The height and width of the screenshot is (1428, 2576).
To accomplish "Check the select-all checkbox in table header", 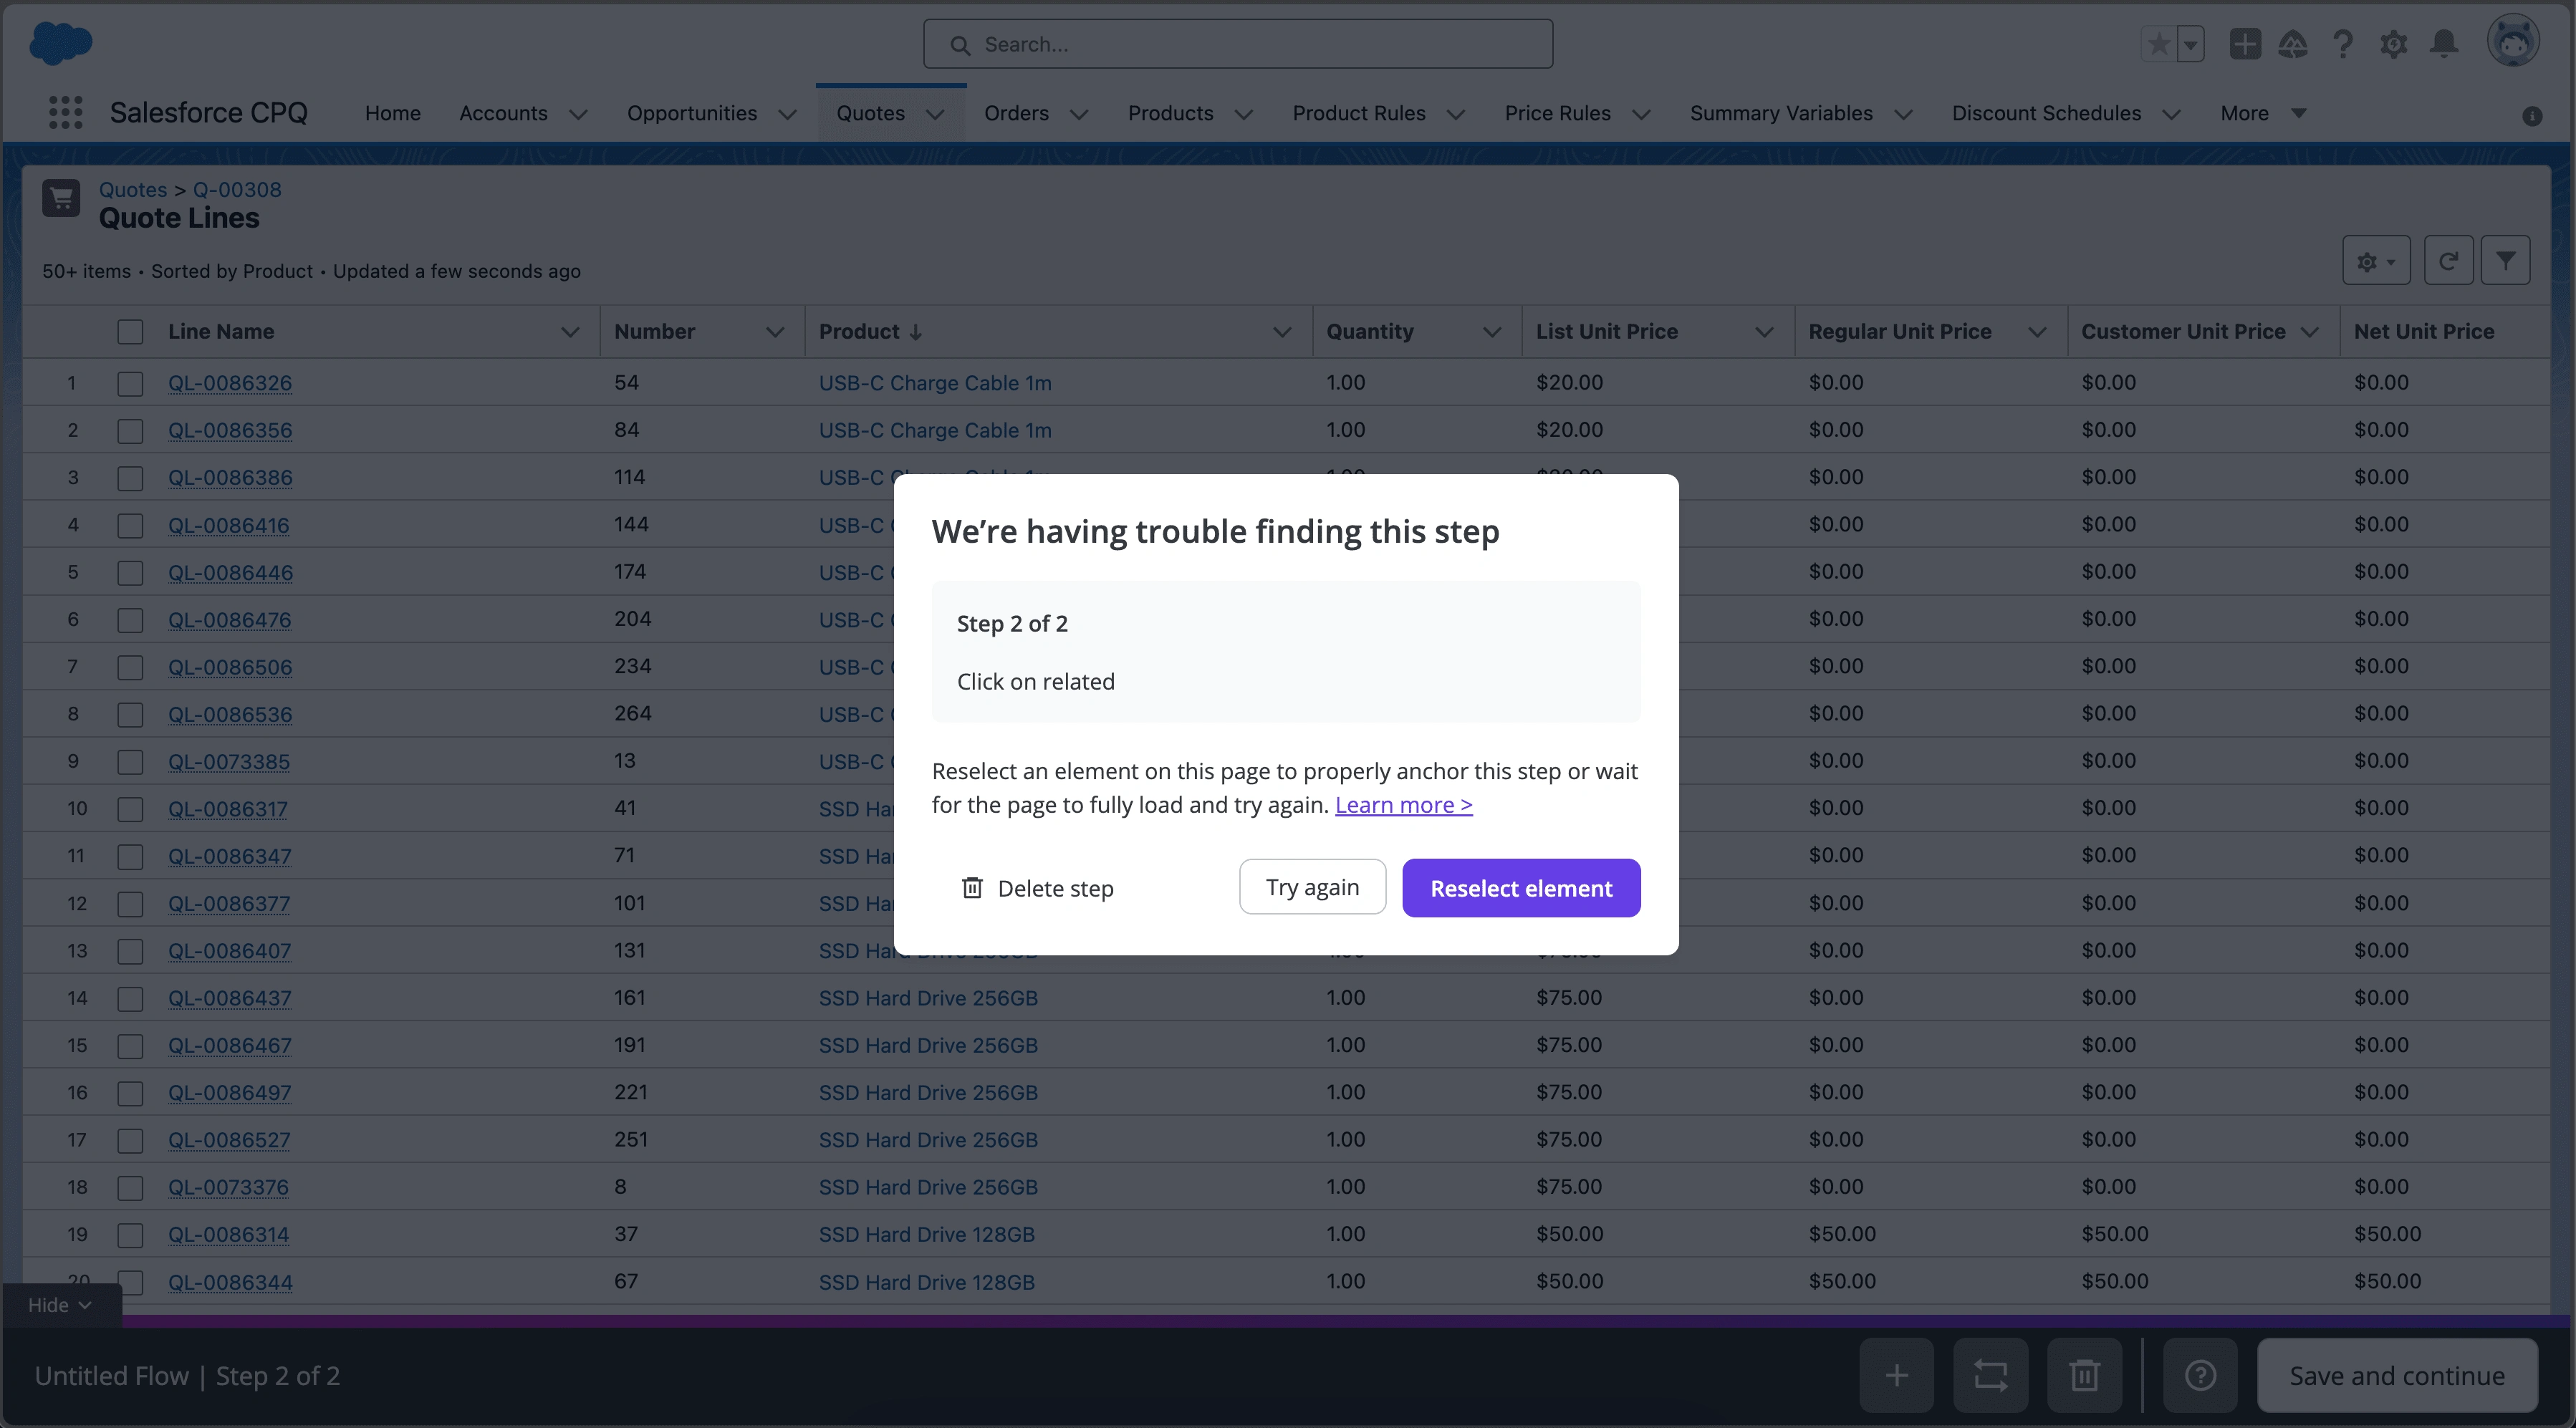I will [x=130, y=332].
